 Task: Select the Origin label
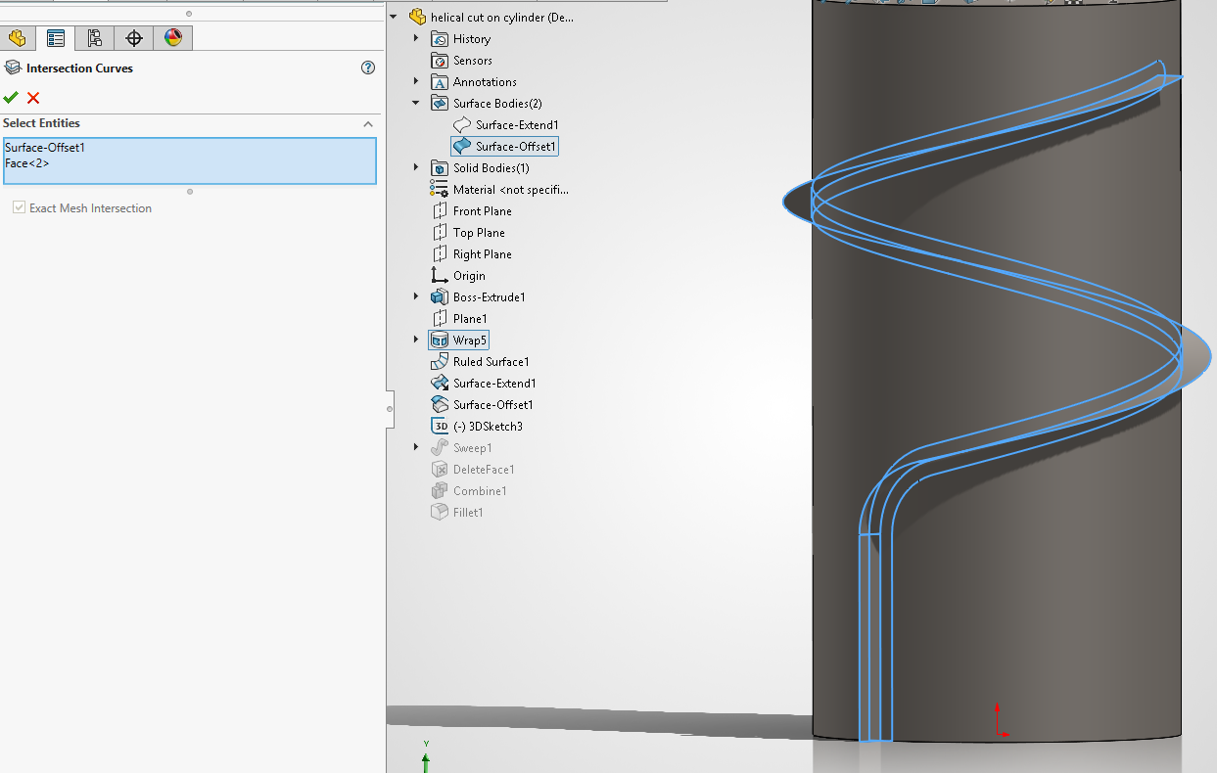coord(470,276)
